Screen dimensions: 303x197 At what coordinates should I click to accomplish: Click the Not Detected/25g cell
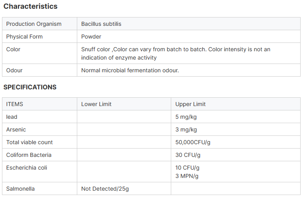pyautogui.click(x=105, y=189)
